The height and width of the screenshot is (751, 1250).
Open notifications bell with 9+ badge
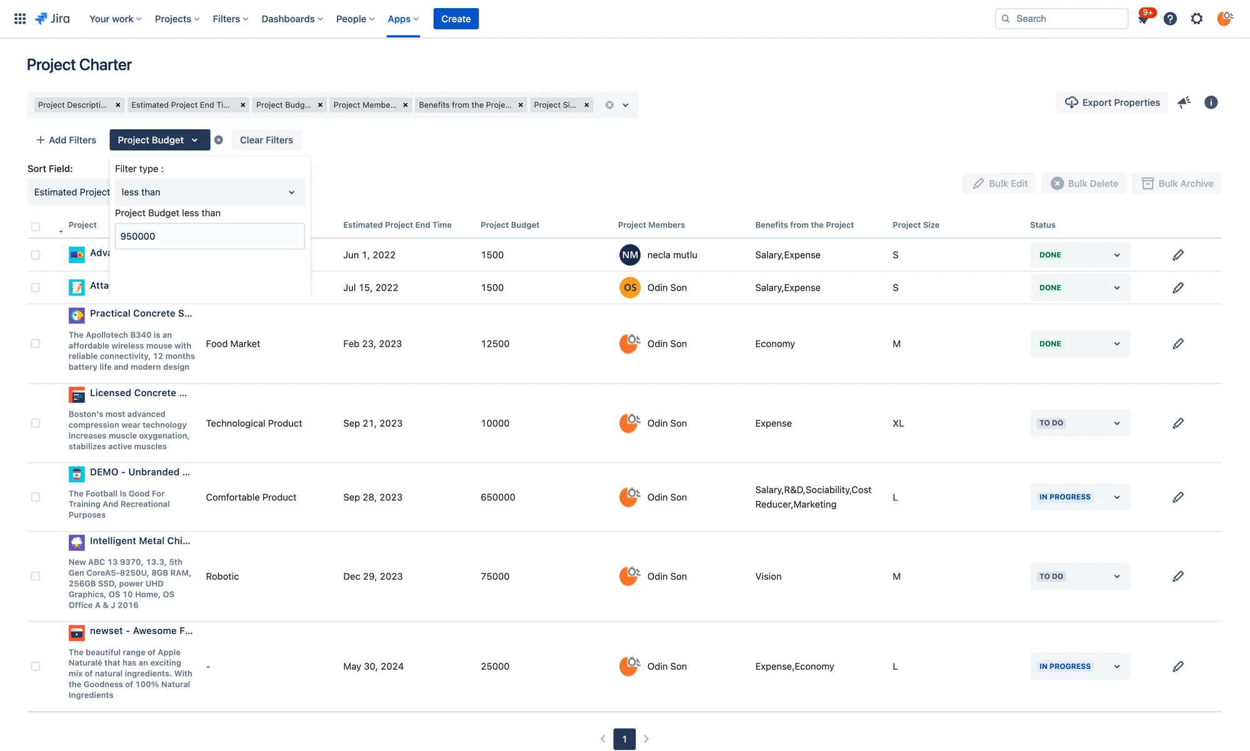tap(1144, 17)
